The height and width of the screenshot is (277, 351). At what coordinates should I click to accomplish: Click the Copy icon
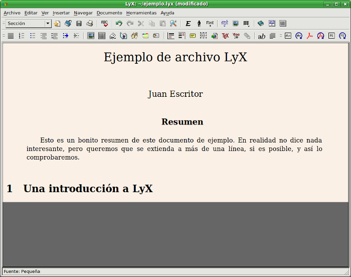click(152, 23)
